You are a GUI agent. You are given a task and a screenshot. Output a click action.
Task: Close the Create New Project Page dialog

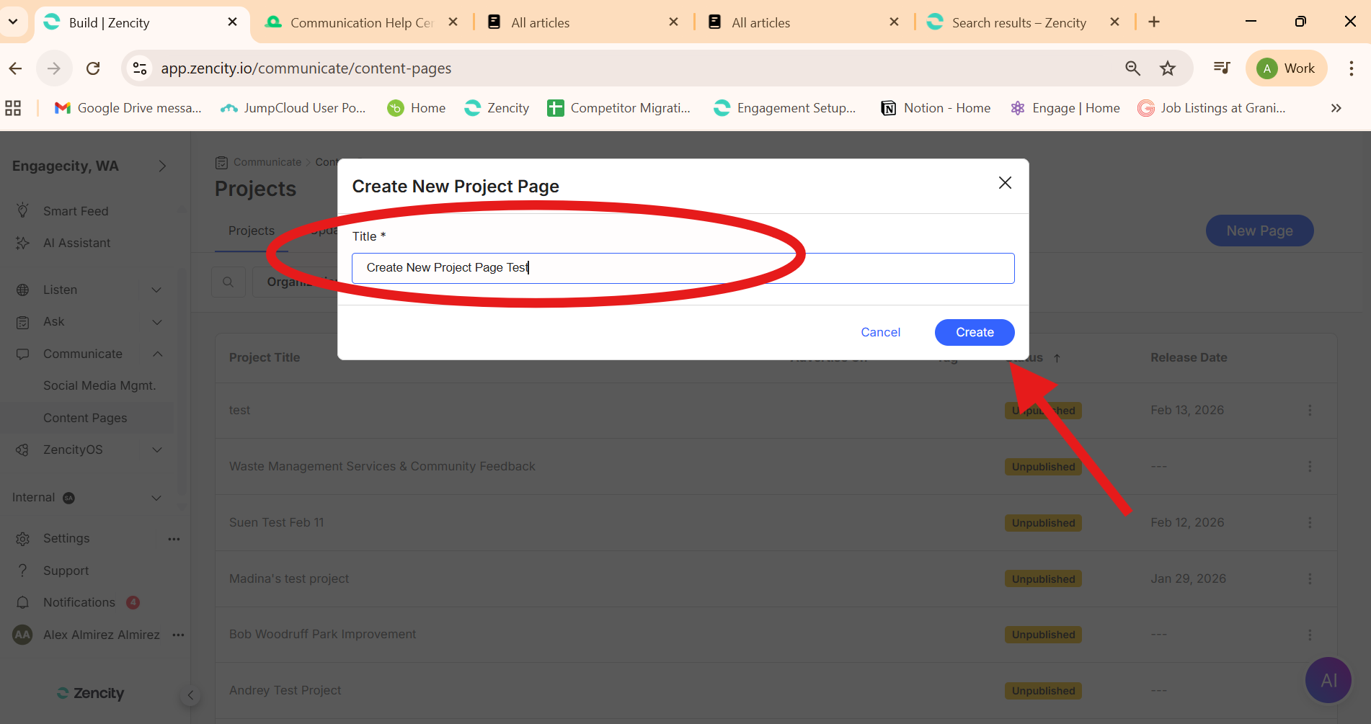click(1005, 183)
